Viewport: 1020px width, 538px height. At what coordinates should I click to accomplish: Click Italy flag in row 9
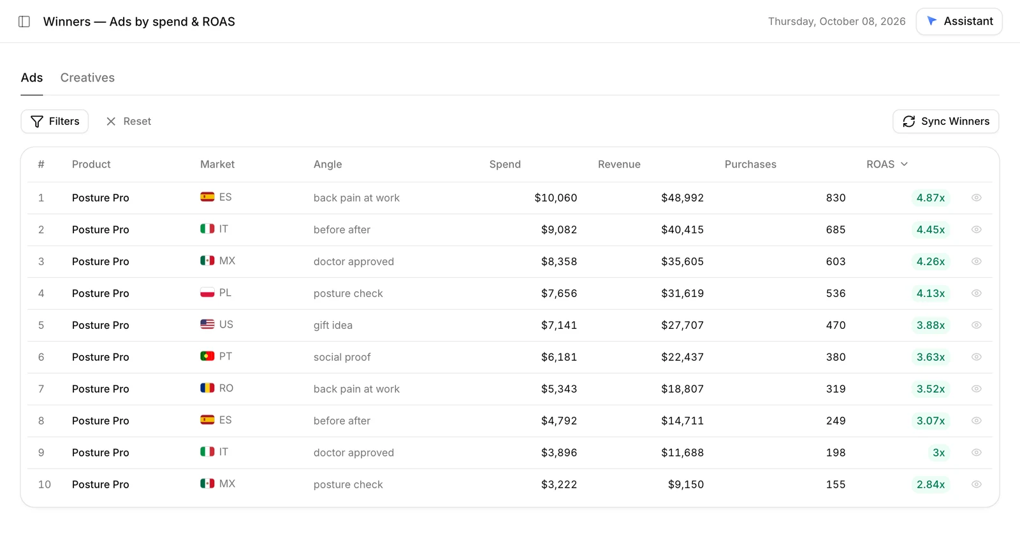207,452
